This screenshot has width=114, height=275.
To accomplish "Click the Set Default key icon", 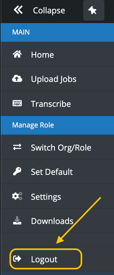I will pos(17,171).
